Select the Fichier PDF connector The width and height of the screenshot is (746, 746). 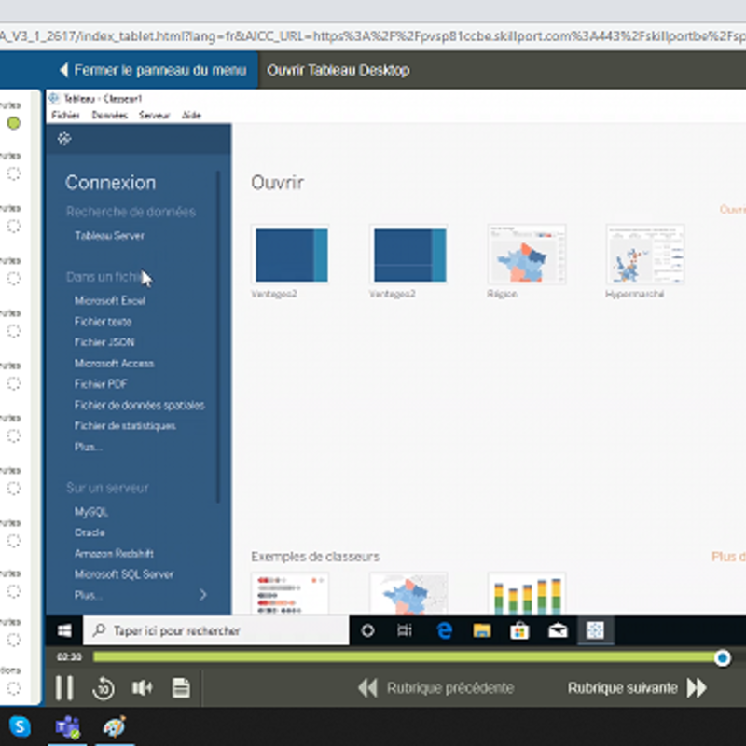[x=101, y=384]
